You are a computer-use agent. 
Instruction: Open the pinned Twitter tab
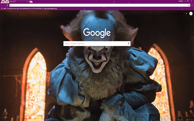click(7, 2)
